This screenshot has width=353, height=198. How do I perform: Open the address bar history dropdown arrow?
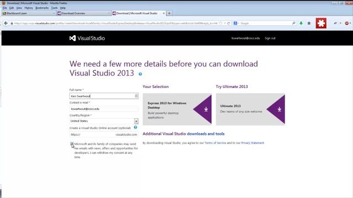(x=224, y=23)
